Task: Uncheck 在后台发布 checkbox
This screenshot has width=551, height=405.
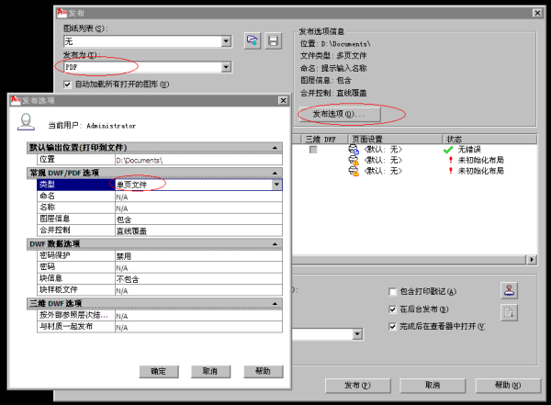Action: click(x=392, y=309)
